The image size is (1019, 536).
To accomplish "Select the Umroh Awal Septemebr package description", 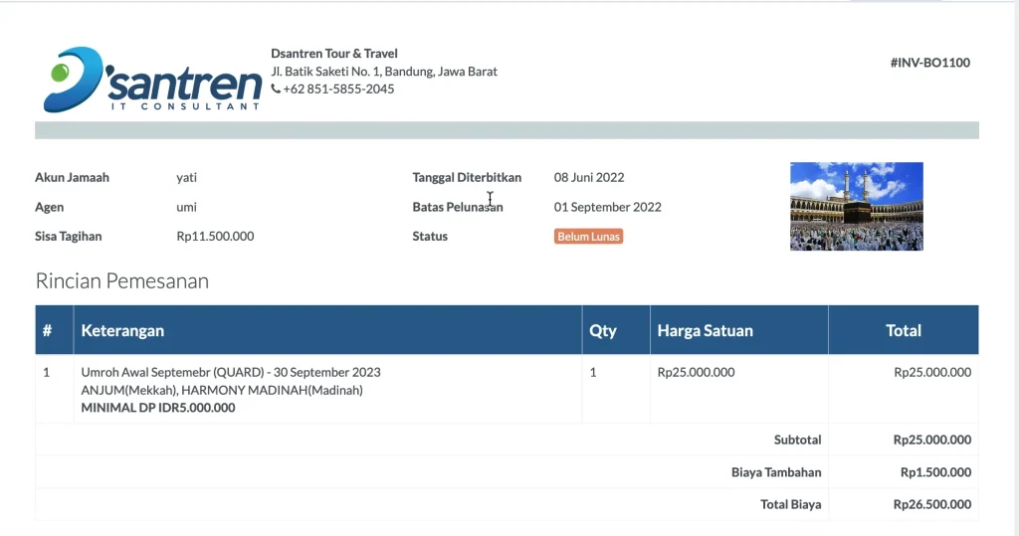I will tap(231, 373).
